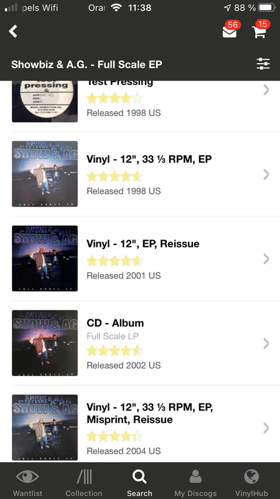Viewport: 280px width, 499px height.
Task: Expand the 2004 Misprint Reissue chevron
Action: pos(266,428)
